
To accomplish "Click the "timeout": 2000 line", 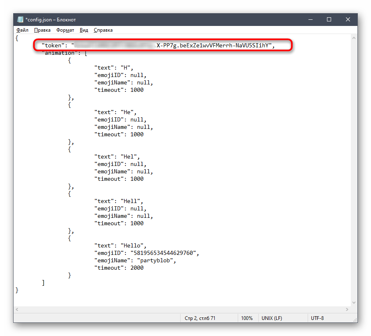I will pos(119,268).
